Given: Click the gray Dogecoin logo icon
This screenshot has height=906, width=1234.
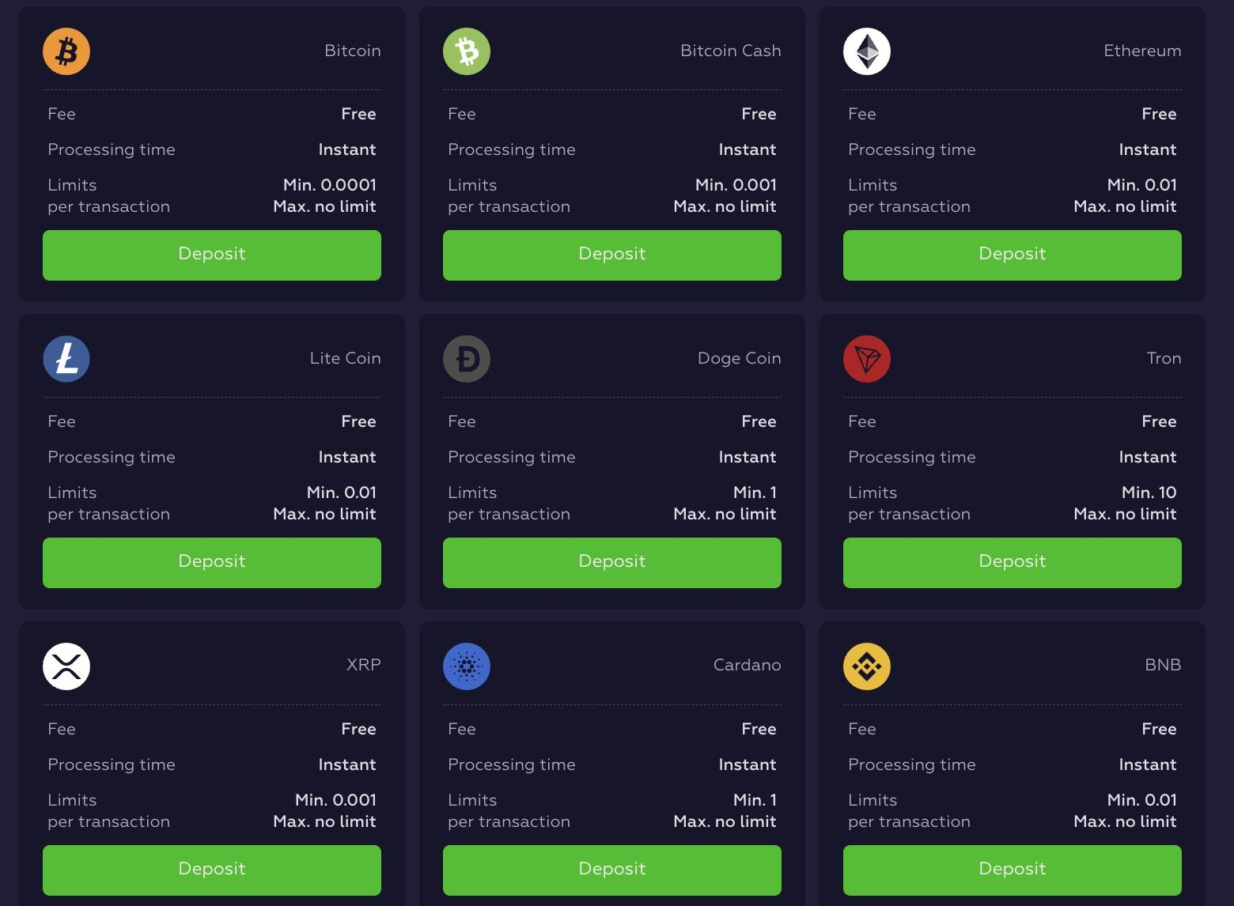Looking at the screenshot, I should point(467,359).
